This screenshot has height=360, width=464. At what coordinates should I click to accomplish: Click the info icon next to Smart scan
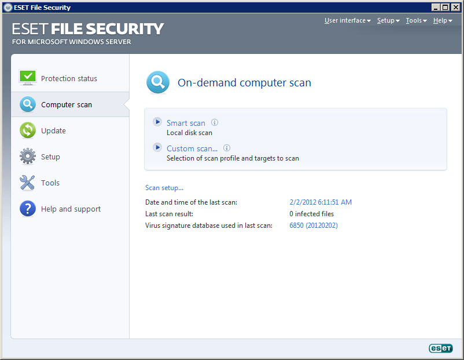(x=215, y=122)
